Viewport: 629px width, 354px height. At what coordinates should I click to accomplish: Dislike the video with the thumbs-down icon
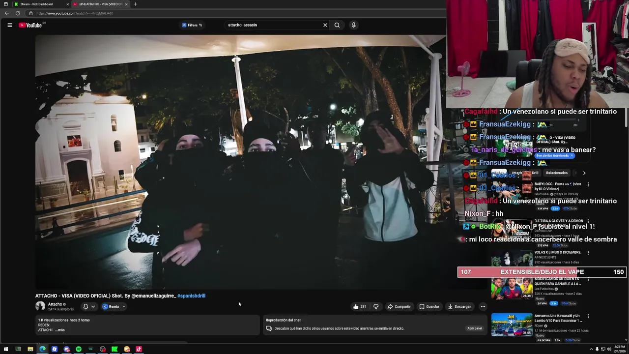[x=376, y=307]
